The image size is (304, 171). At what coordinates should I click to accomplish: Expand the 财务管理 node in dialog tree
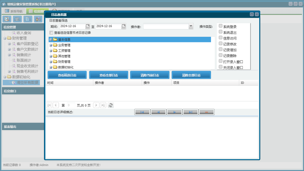(x=51, y=62)
